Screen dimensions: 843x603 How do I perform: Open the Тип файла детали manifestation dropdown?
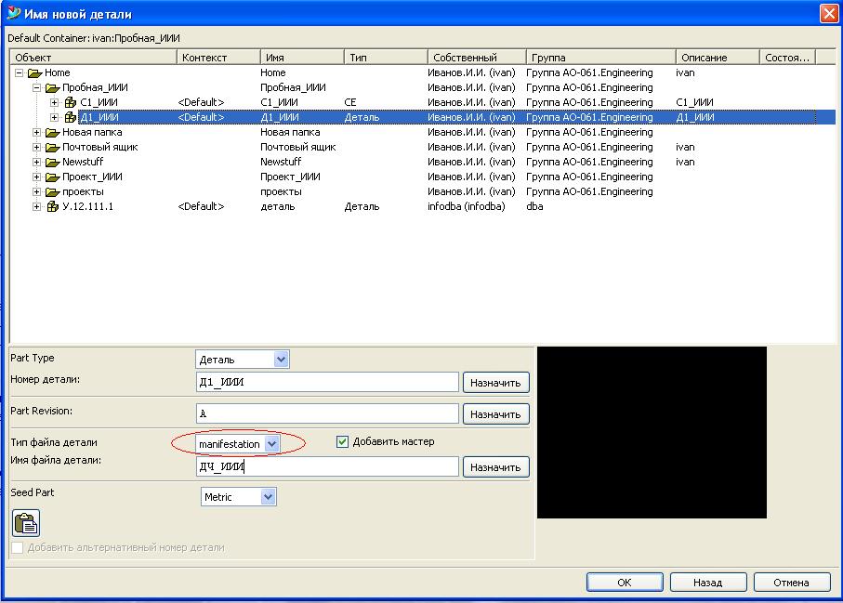point(272,444)
